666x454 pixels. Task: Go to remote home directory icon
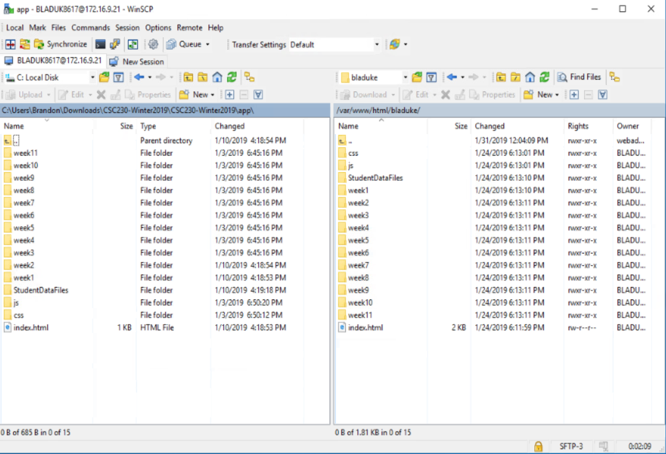[530, 77]
